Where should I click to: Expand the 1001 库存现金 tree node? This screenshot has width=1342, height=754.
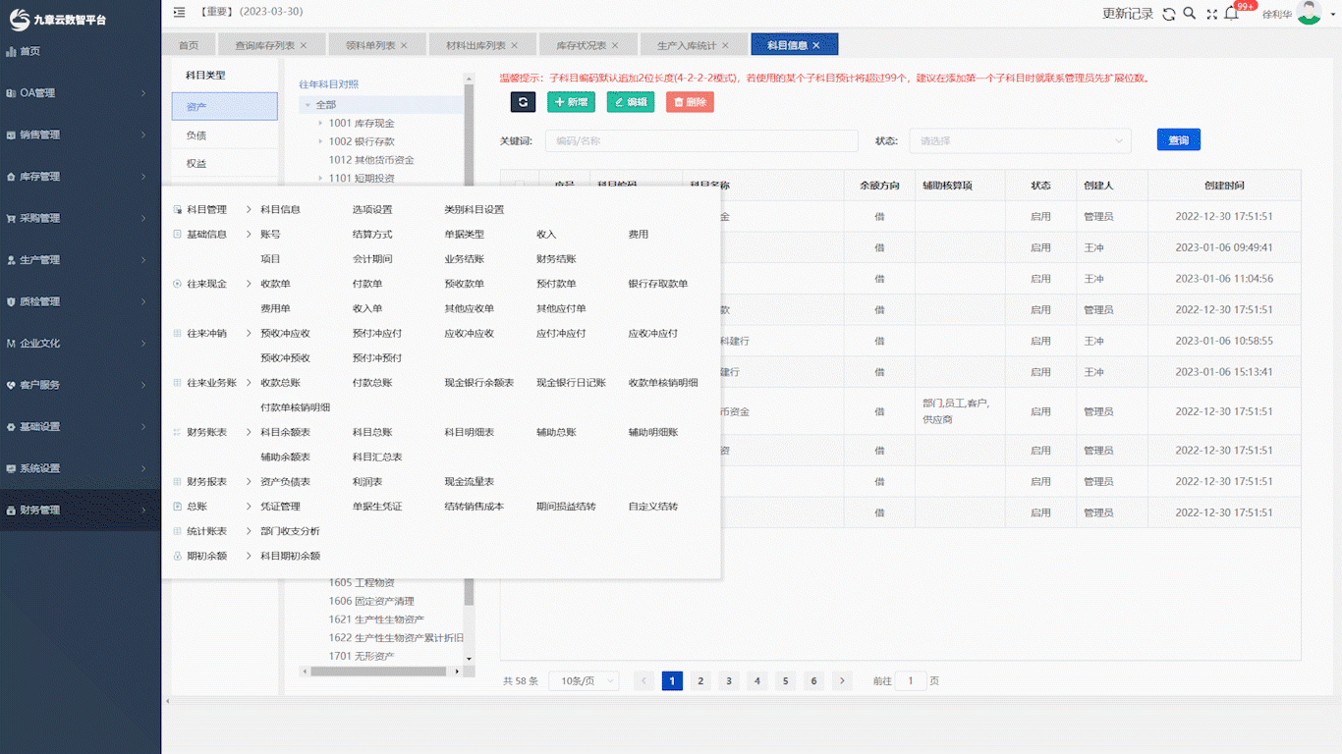(x=320, y=124)
